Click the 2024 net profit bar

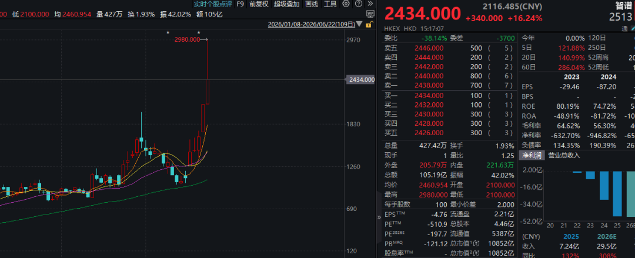click(x=604, y=186)
